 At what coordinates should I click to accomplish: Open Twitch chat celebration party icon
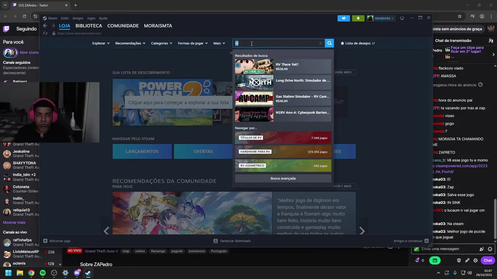tap(482, 249)
